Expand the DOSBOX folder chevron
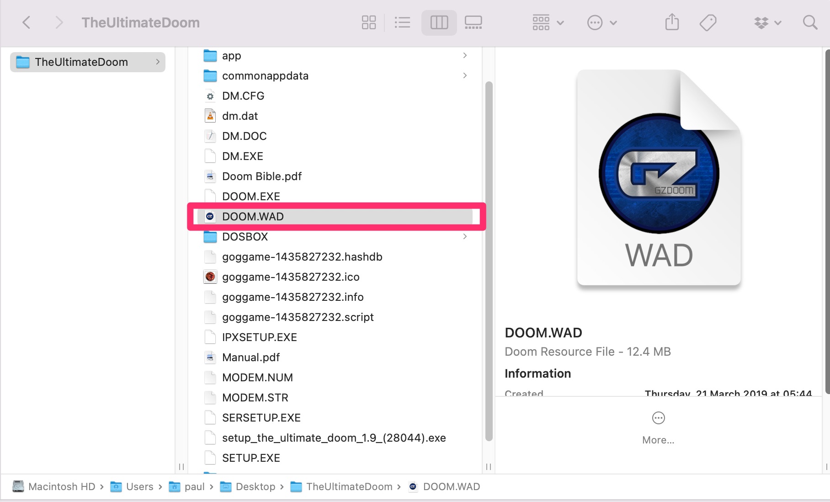The height and width of the screenshot is (502, 830). coord(465,236)
